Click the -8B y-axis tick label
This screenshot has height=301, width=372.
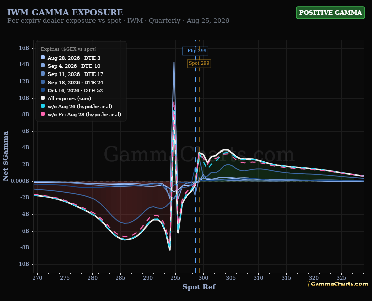click(25, 248)
